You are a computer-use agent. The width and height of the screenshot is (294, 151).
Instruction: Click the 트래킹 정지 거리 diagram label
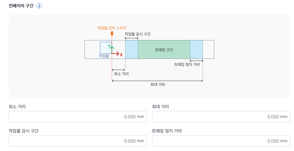tap(187, 64)
